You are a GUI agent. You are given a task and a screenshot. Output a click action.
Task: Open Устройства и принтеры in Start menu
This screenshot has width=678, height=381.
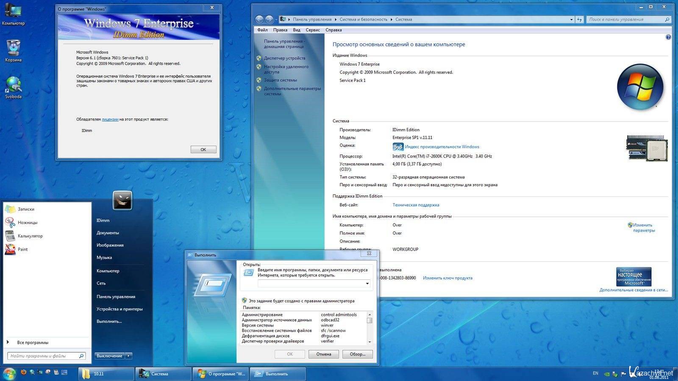click(x=119, y=309)
